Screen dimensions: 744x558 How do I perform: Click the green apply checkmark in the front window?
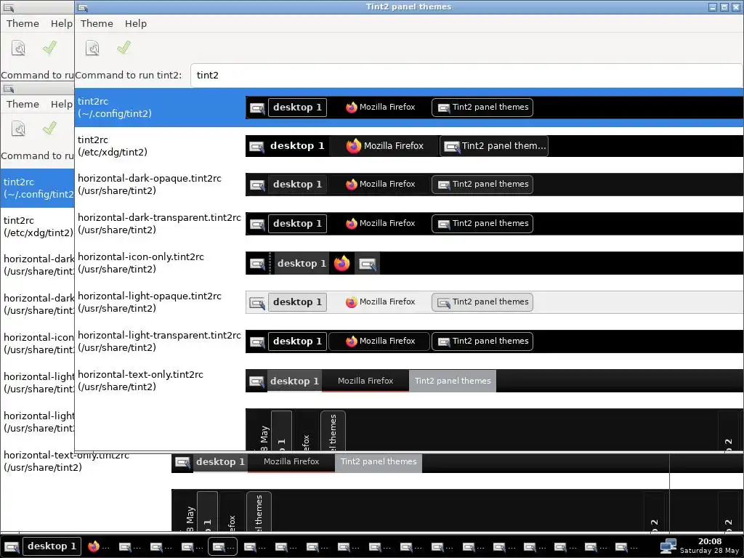[124, 47]
